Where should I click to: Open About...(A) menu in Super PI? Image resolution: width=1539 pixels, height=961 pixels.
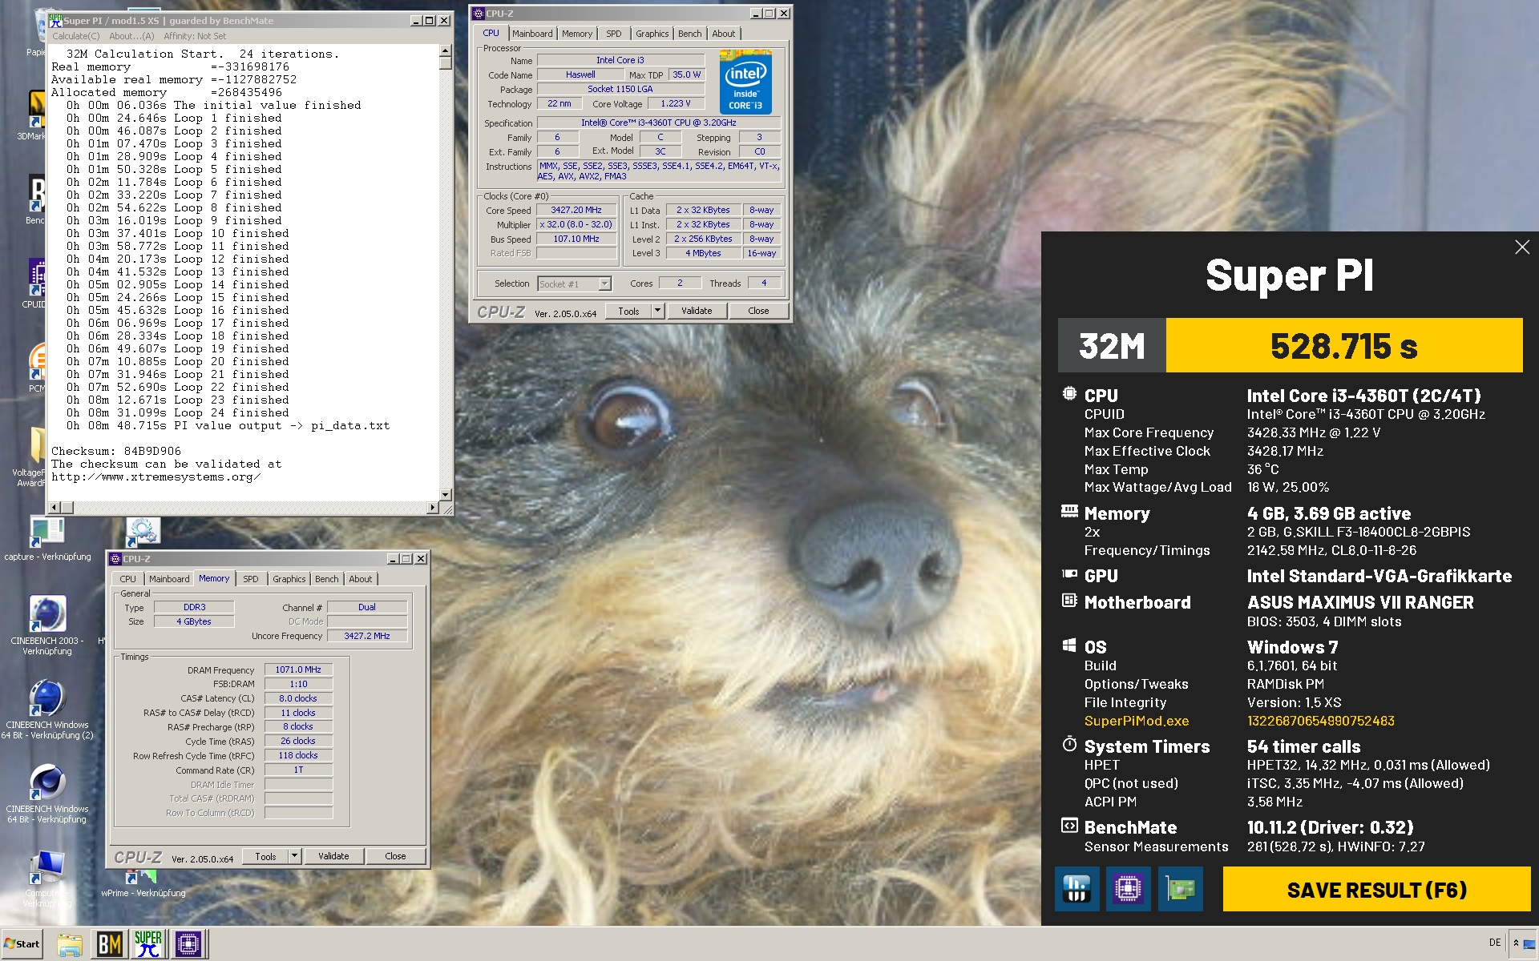click(131, 36)
